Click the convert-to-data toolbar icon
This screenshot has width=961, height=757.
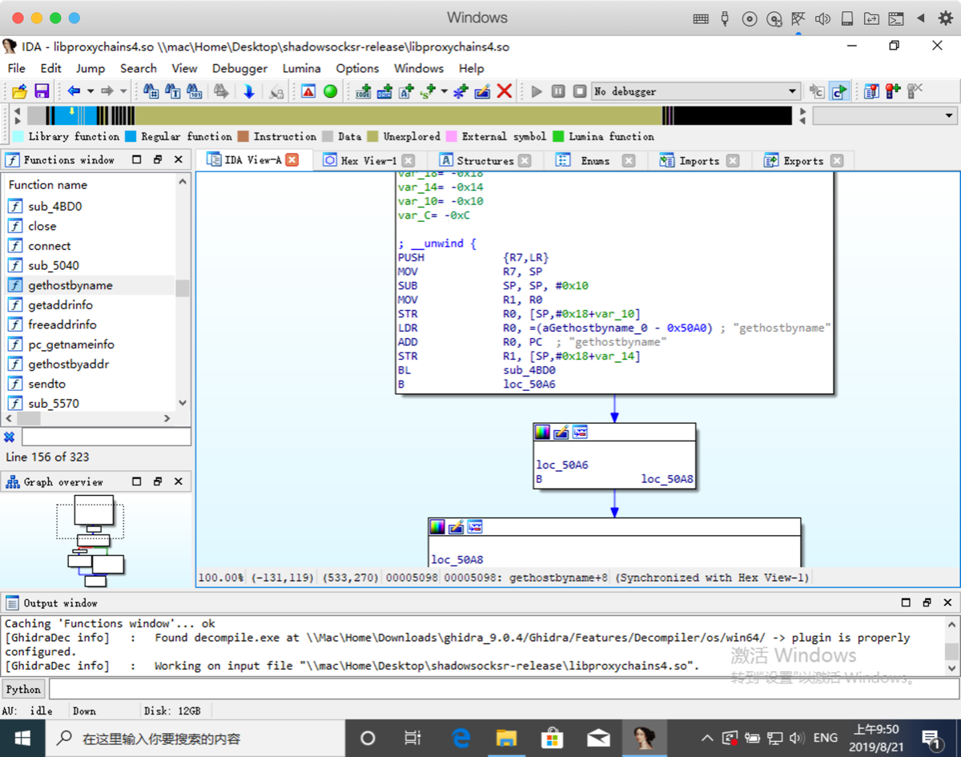[384, 91]
